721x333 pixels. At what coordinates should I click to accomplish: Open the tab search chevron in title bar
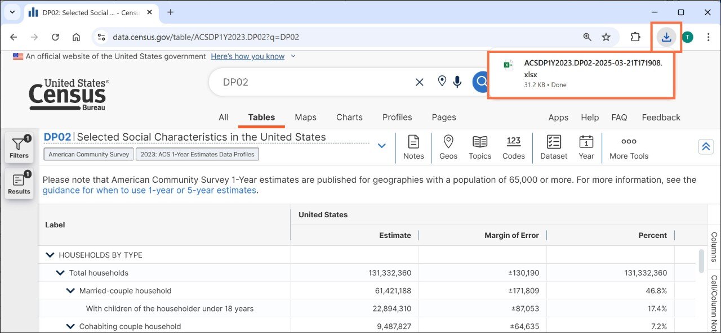(12, 12)
